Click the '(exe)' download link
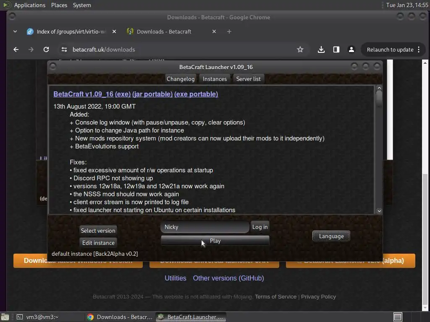Image resolution: width=430 pixels, height=322 pixels. pyautogui.click(x=123, y=94)
